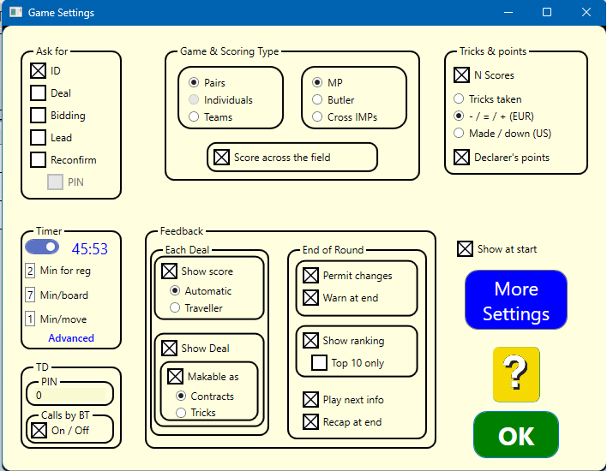Select the Teams radio button

(x=195, y=117)
